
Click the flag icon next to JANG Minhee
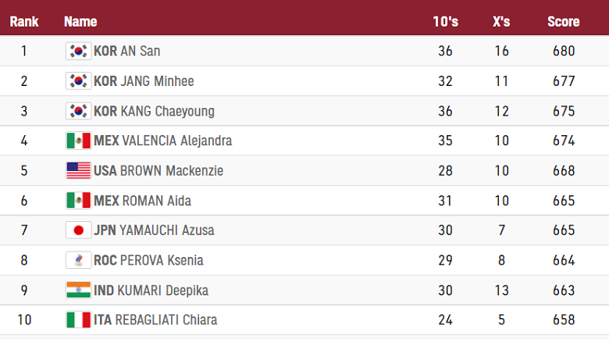(x=78, y=80)
